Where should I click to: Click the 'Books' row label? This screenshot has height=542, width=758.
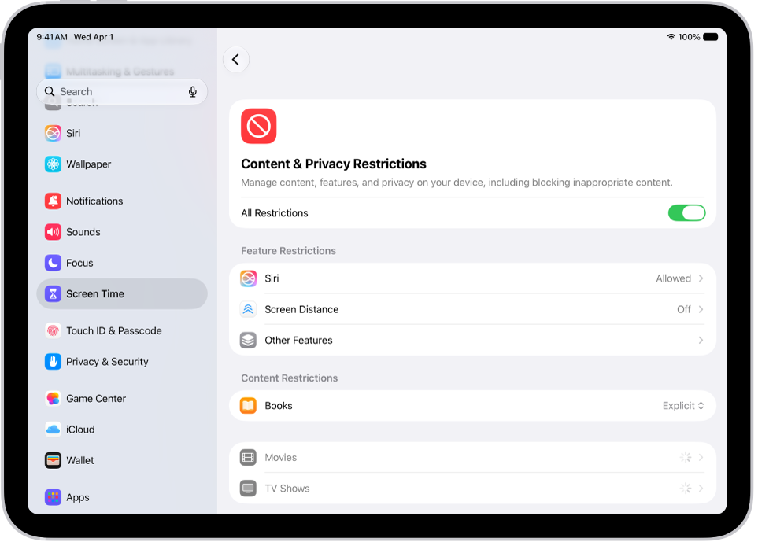279,406
